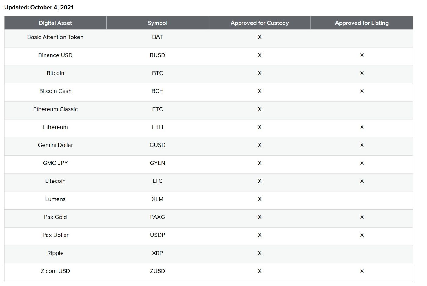Click the Ripple asset name

point(55,253)
